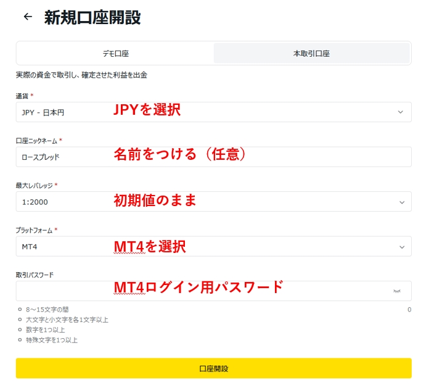Viewport: 421px width, 385px height.
Task: Switch to the デモ口座 tab
Action: click(115, 54)
